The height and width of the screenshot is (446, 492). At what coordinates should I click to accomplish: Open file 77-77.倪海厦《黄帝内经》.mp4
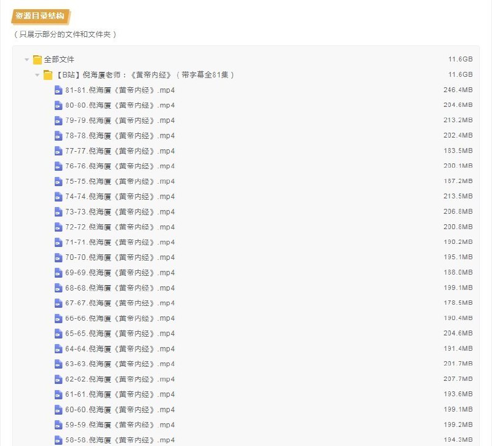[120, 151]
